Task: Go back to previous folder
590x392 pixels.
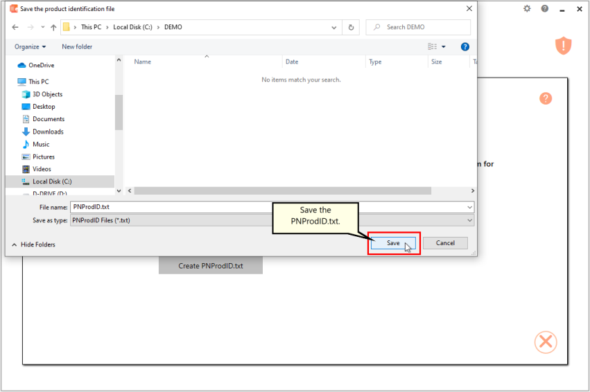Action: click(x=15, y=27)
